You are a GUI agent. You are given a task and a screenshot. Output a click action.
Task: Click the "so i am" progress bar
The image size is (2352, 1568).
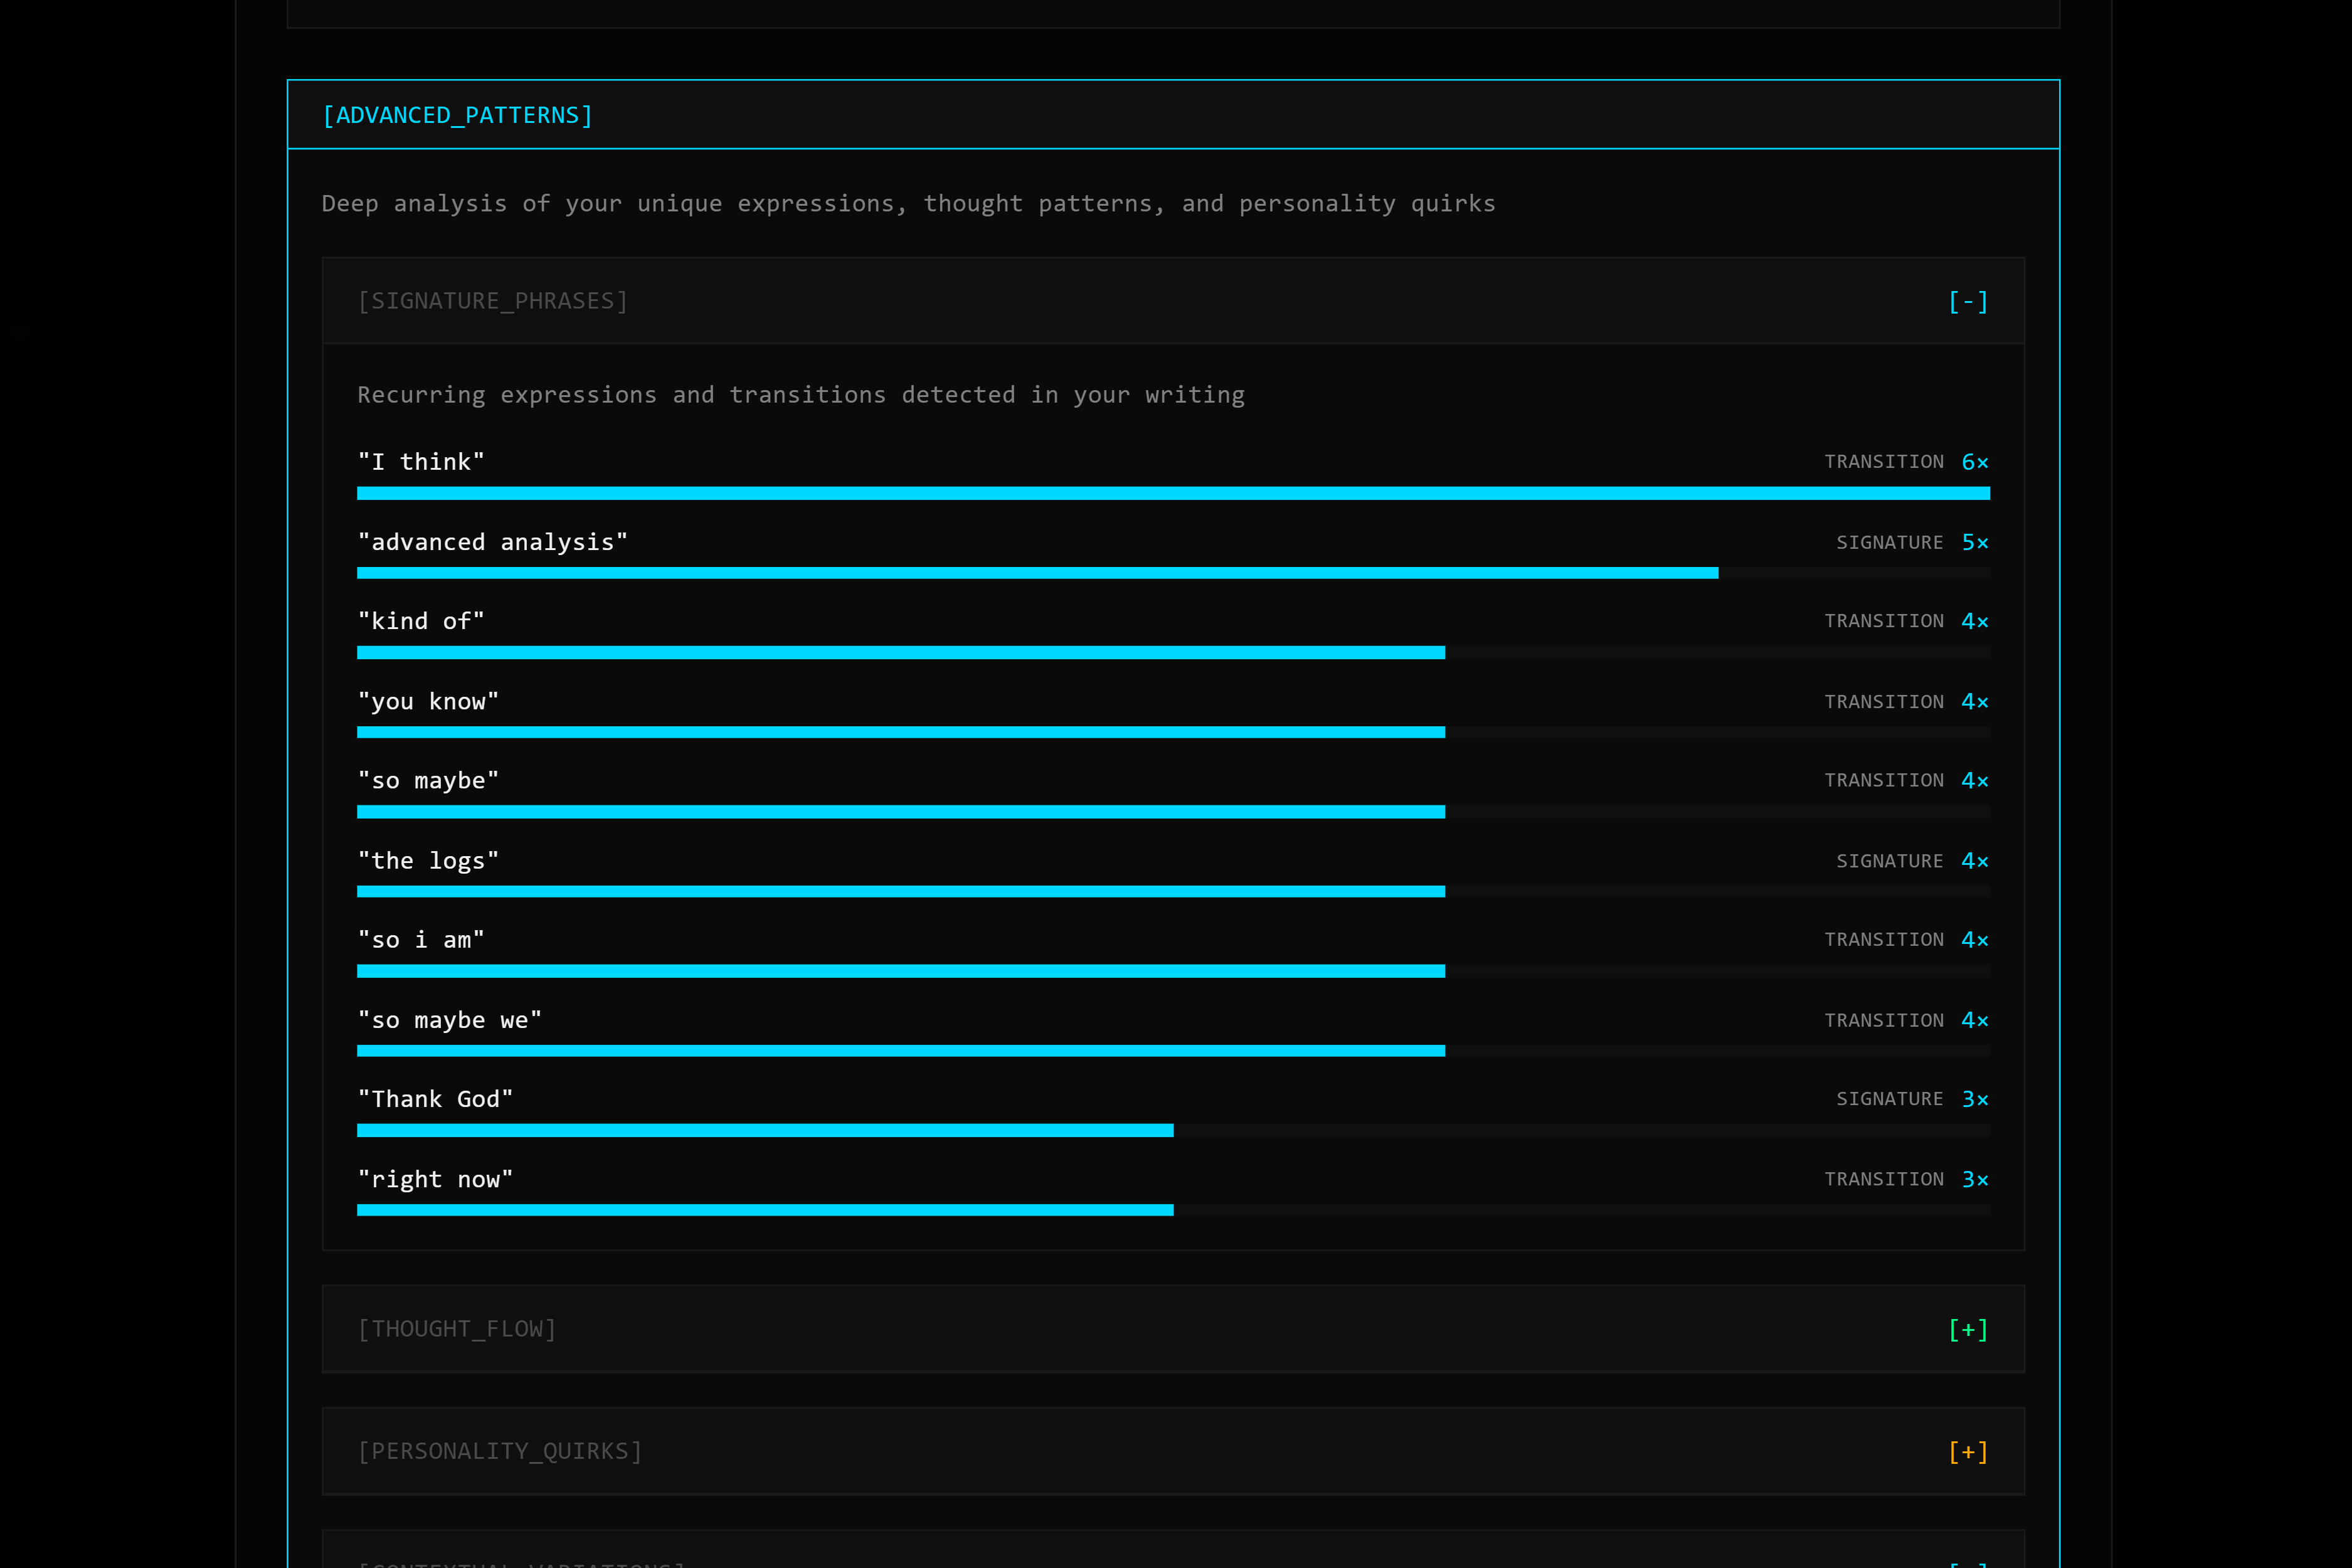pyautogui.click(x=900, y=971)
